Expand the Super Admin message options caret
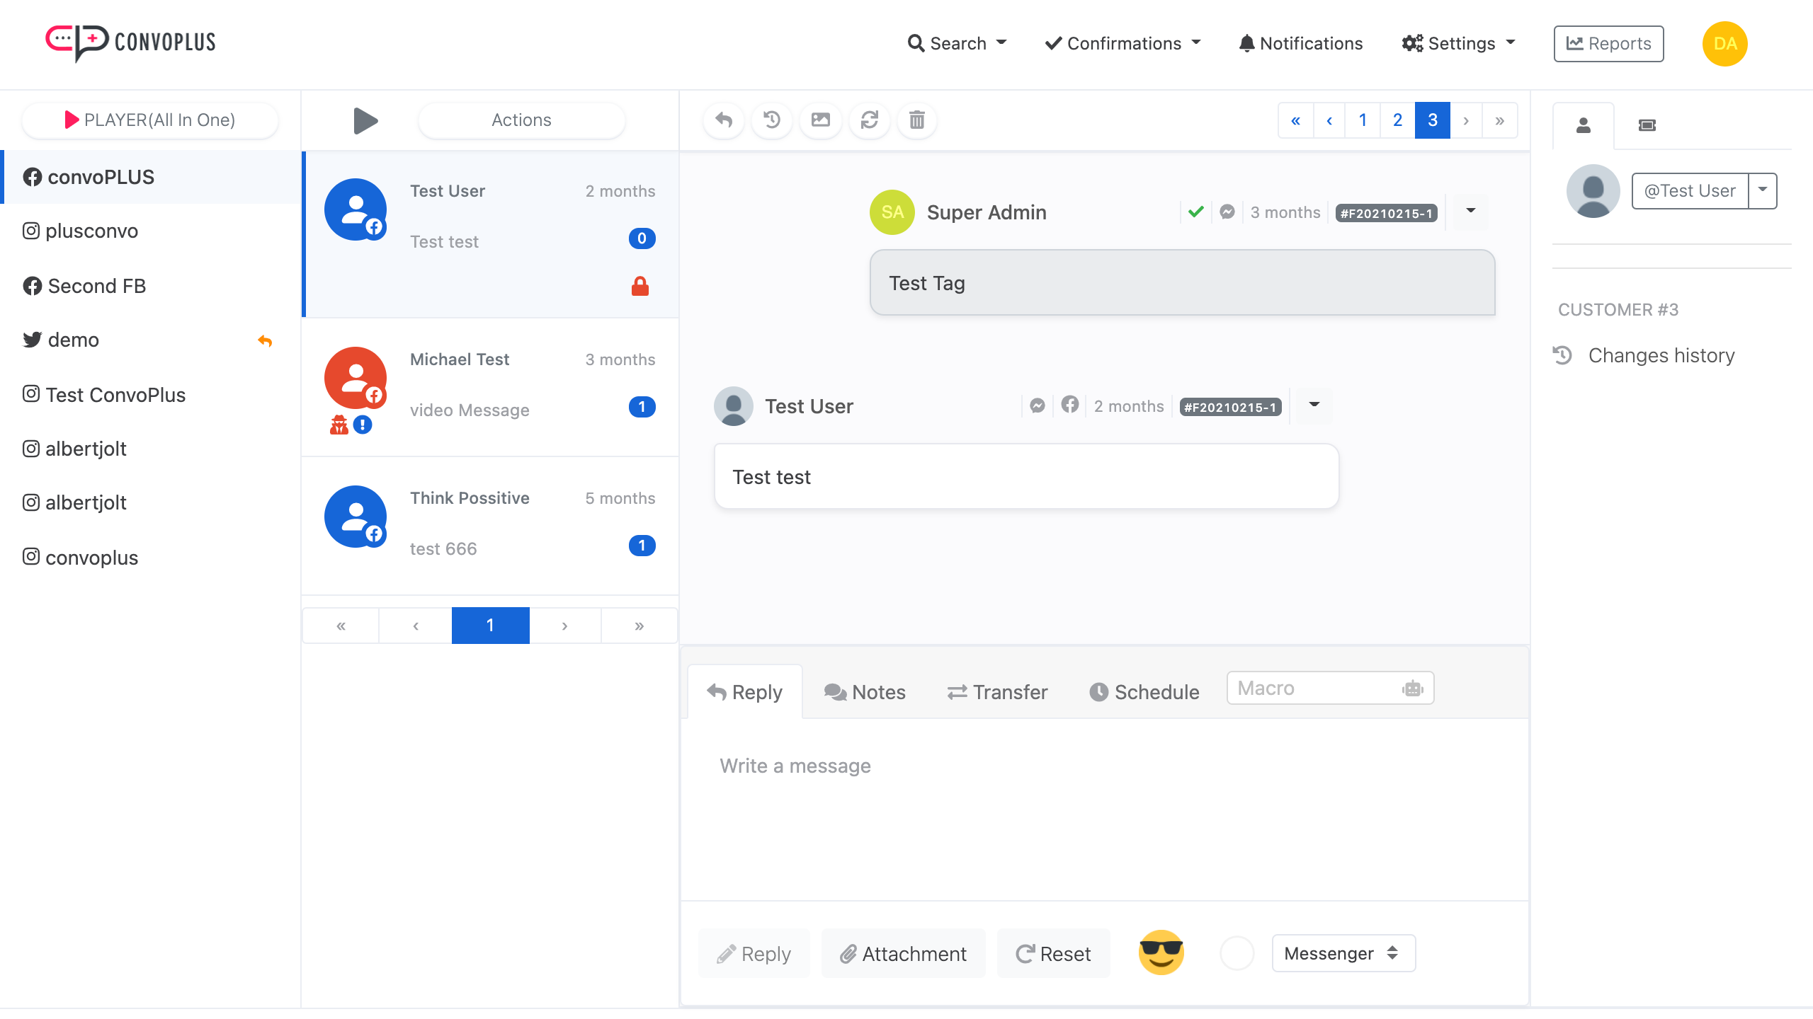 [x=1470, y=211]
